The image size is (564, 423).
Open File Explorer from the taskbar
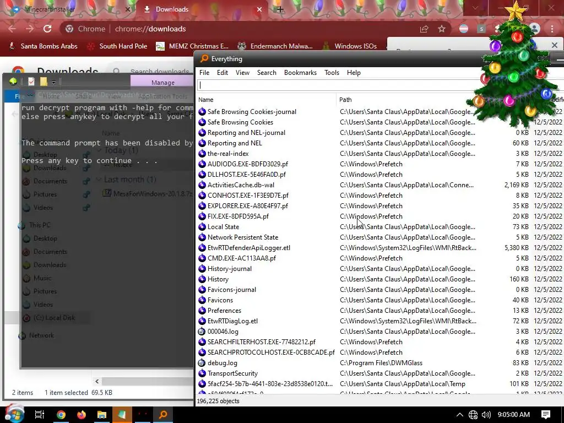[102, 415]
